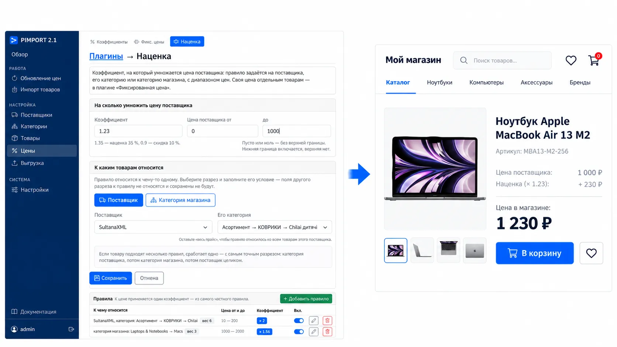Click the Мой магазин store title
617x347 pixels.
[x=413, y=60]
